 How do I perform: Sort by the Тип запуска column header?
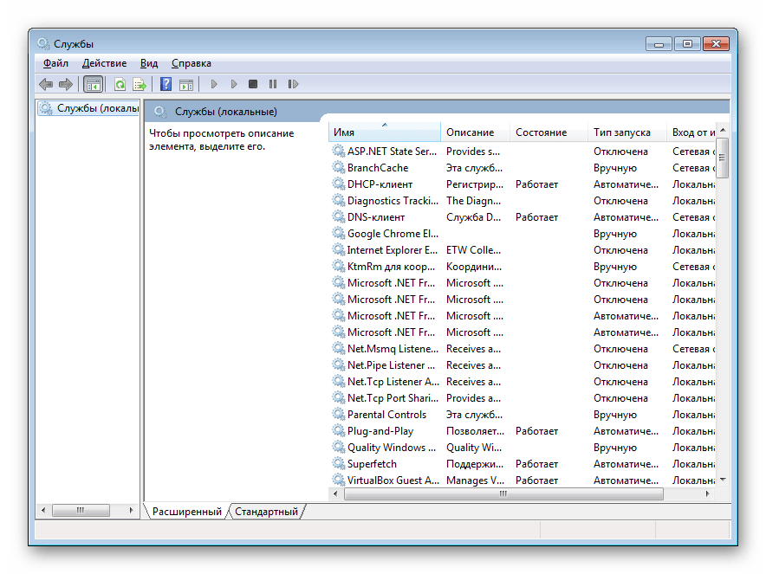(621, 132)
